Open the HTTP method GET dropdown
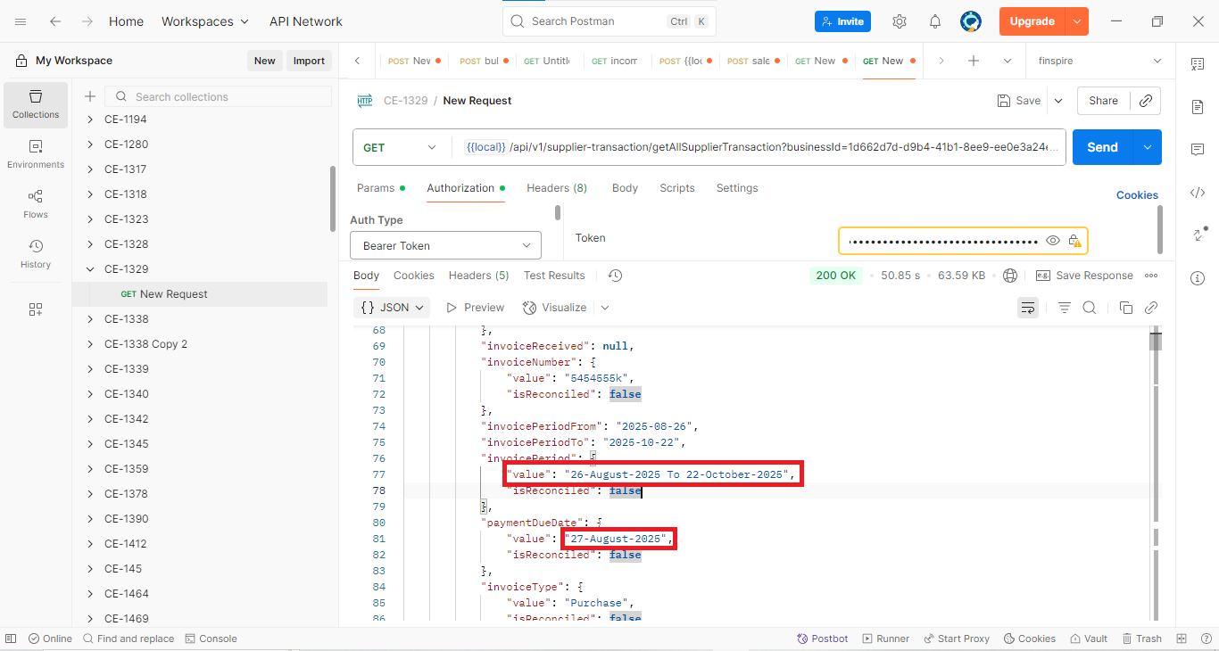The width and height of the screenshot is (1219, 651). point(400,147)
